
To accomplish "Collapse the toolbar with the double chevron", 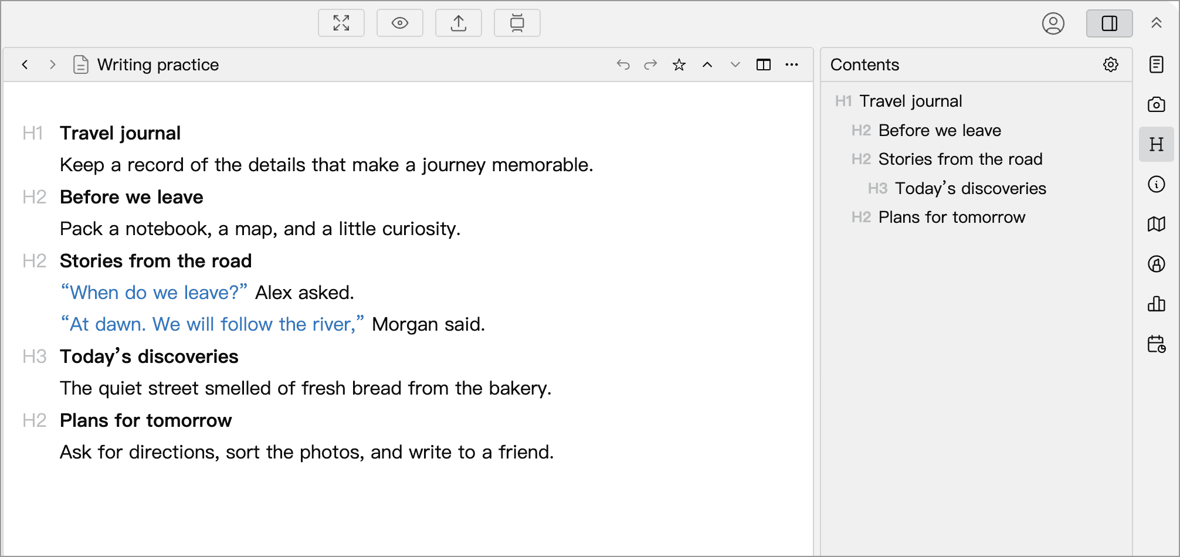I will pyautogui.click(x=1157, y=23).
